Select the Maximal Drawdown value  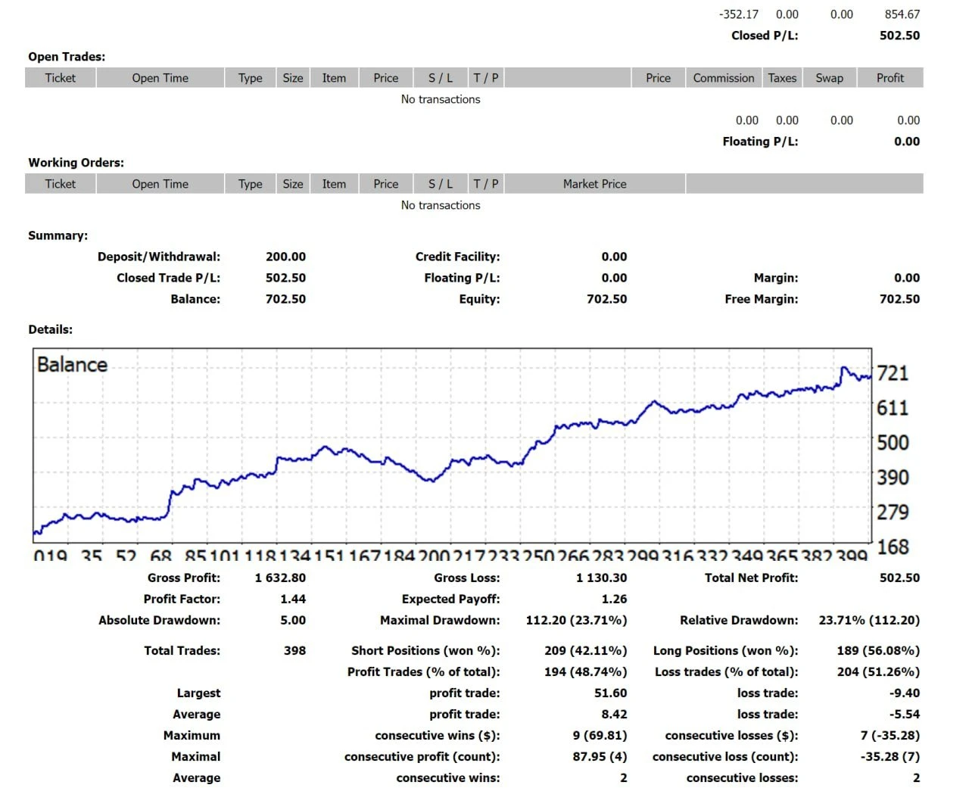[576, 620]
